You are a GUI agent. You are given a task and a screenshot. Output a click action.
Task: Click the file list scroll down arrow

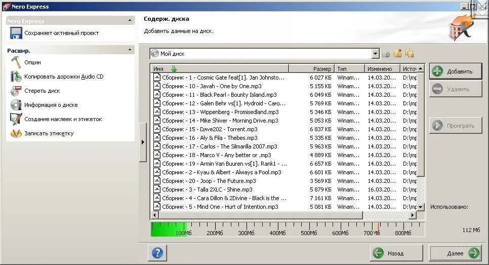(420, 207)
